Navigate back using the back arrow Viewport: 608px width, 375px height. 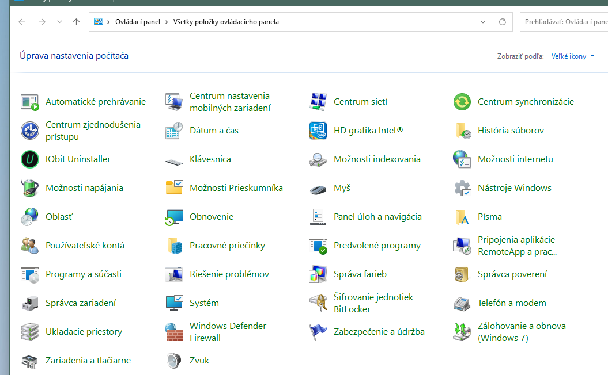[x=21, y=21]
